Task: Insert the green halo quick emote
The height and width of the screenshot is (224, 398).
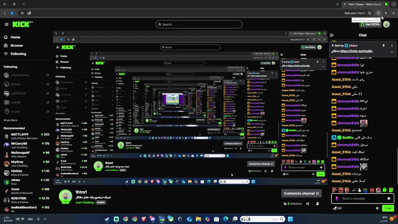Action: coord(391,190)
